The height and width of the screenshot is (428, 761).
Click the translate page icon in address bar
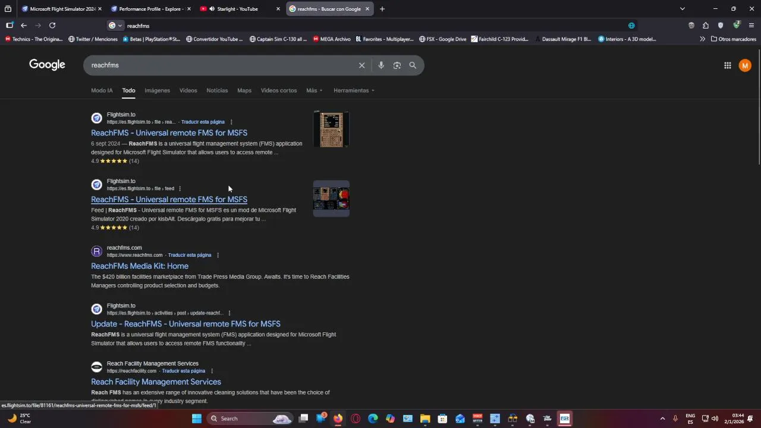[x=631, y=26]
